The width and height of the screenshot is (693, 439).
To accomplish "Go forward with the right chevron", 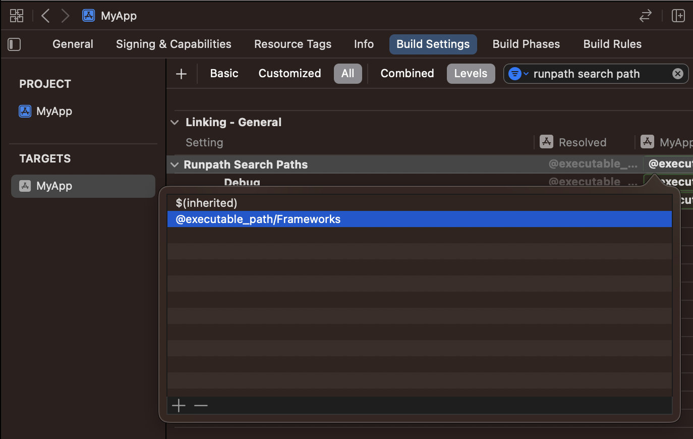I will pyautogui.click(x=65, y=16).
